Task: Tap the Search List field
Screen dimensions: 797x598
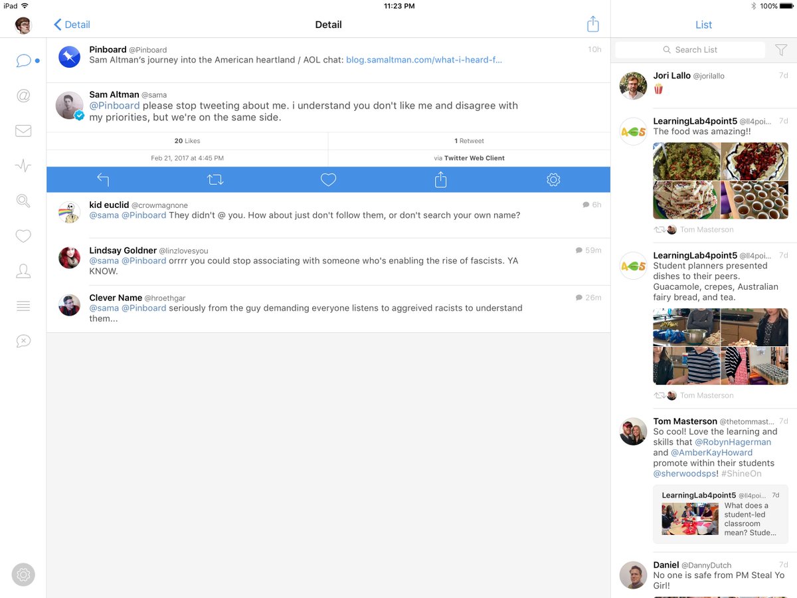Action: coord(690,50)
